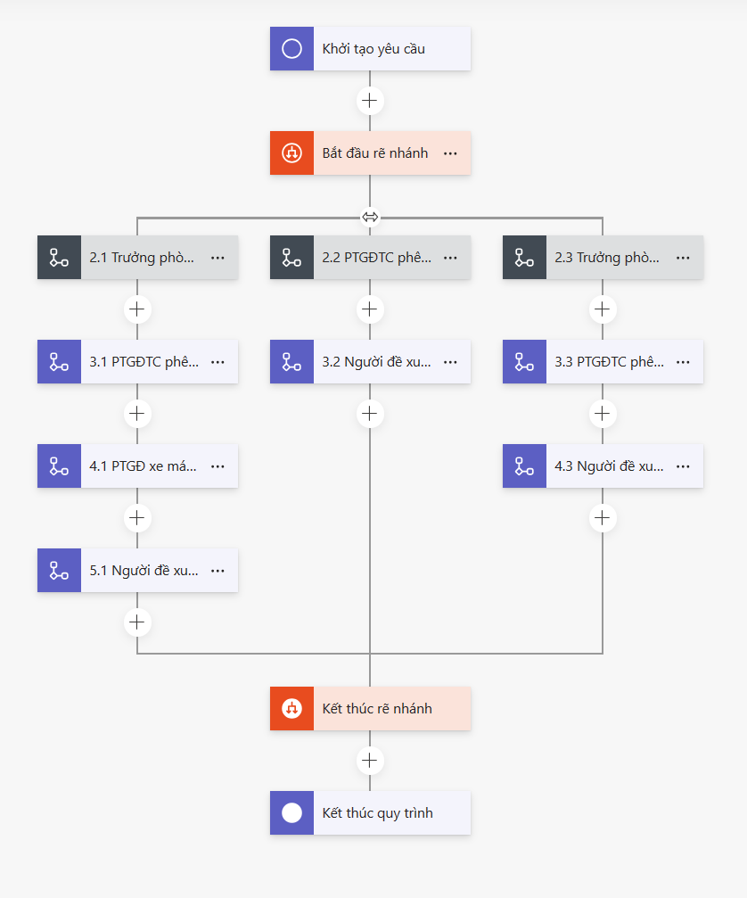Viewport: 747px width, 898px height.
Task: Open the ellipsis menu on step 3.2 Người đề xu...
Action: tap(450, 362)
